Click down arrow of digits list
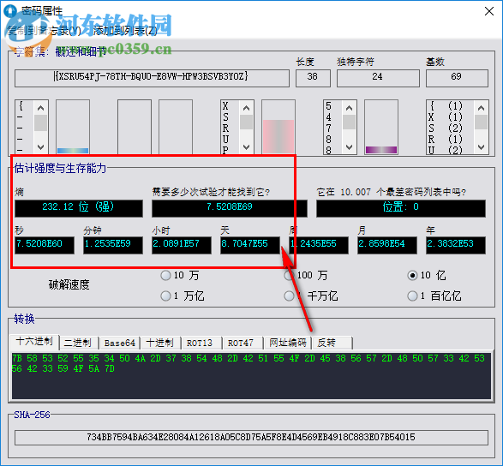The width and height of the screenshot is (503, 466). pyautogui.click(x=350, y=147)
